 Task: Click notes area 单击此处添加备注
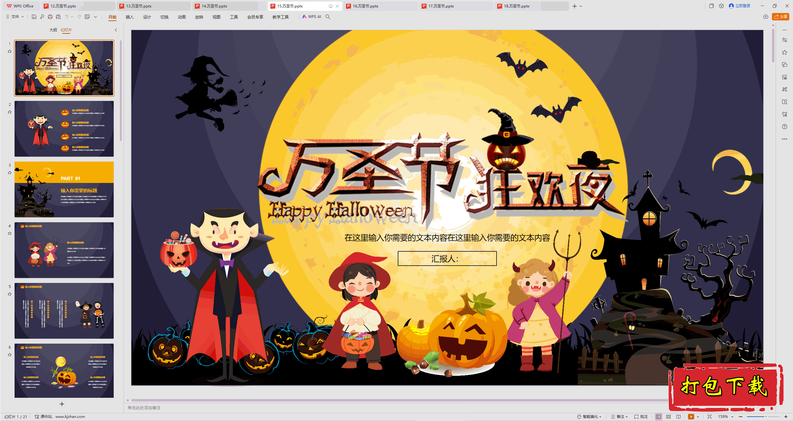[144, 408]
